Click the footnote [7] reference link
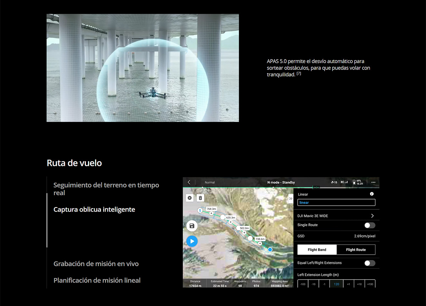The image size is (426, 306). tap(299, 73)
